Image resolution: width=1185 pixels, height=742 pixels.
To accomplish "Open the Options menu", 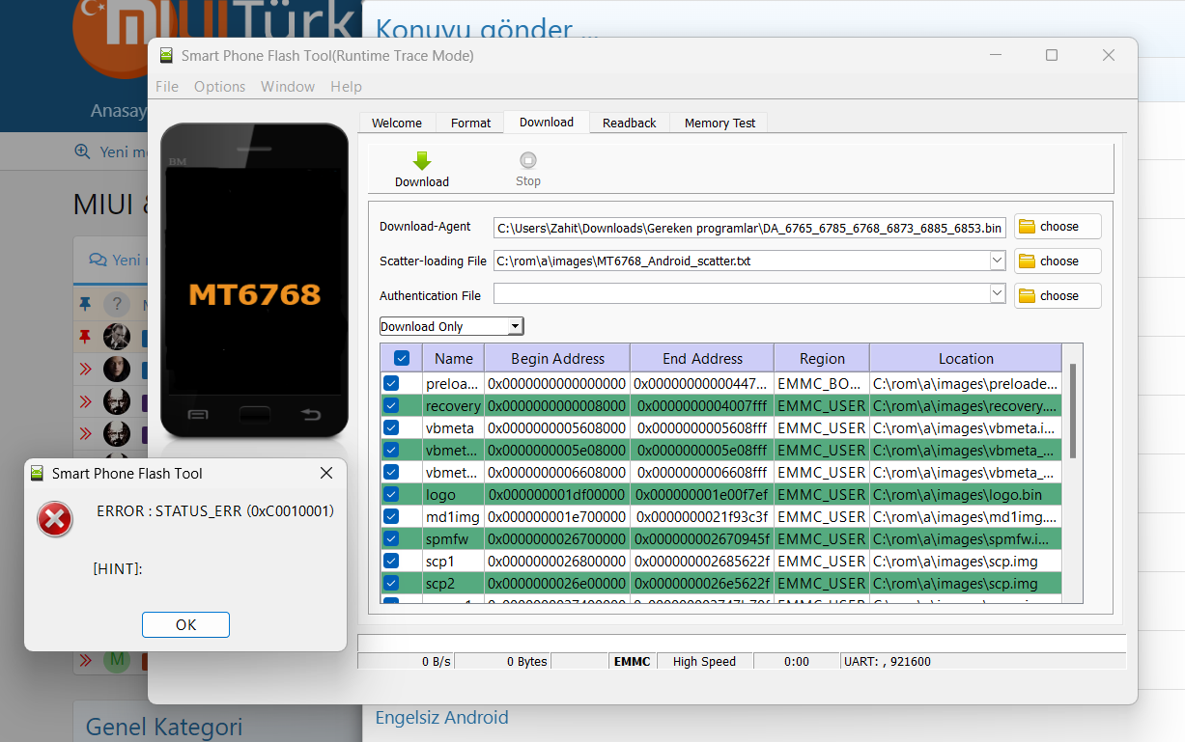I will pyautogui.click(x=220, y=86).
